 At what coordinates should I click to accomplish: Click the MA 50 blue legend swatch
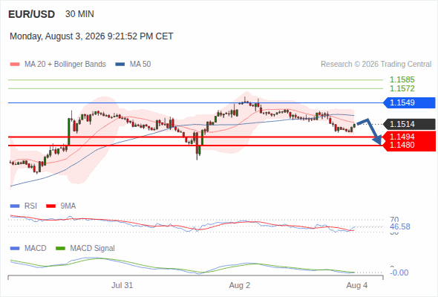pos(120,65)
